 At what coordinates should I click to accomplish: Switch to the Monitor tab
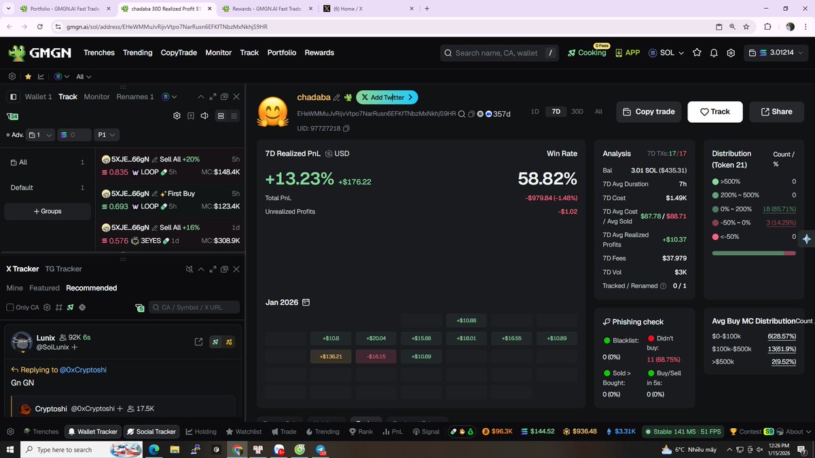tap(96, 97)
